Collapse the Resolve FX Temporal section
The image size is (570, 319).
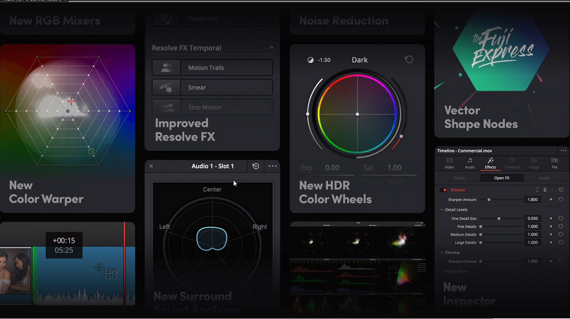tap(271, 48)
